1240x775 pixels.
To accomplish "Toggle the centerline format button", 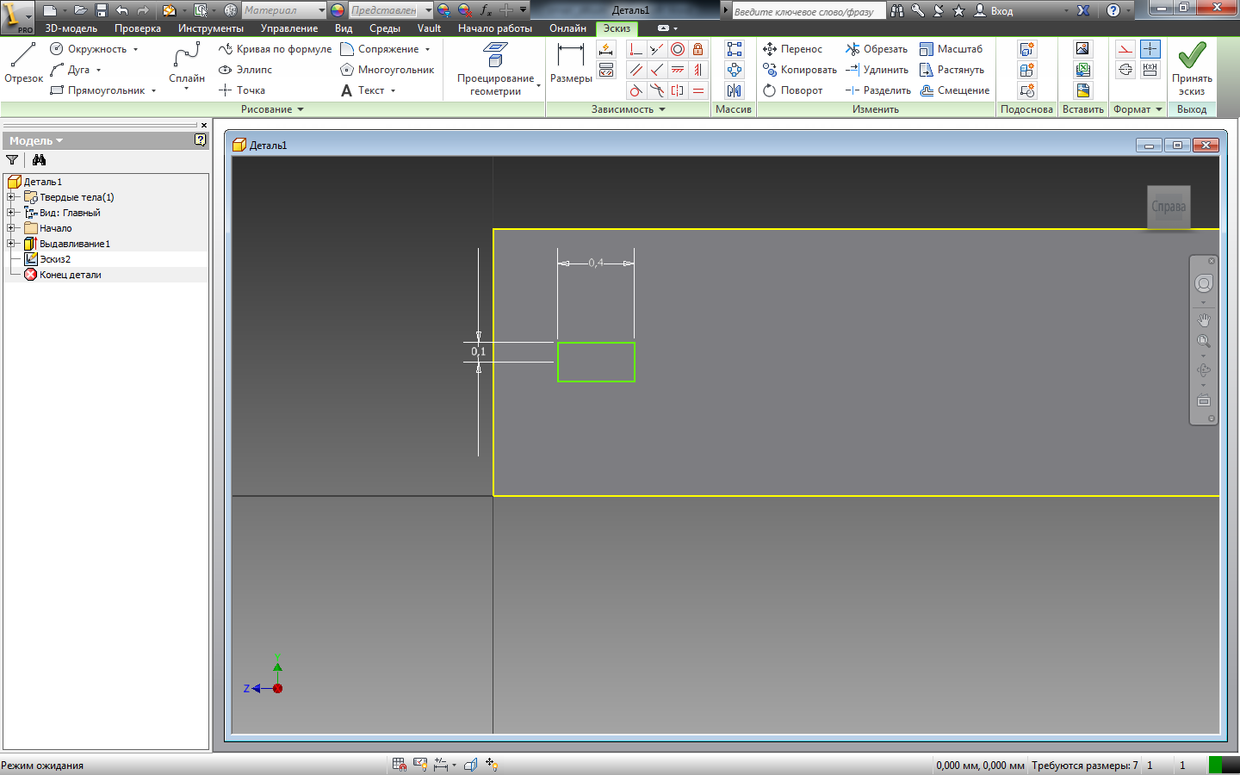I will pos(1125,70).
